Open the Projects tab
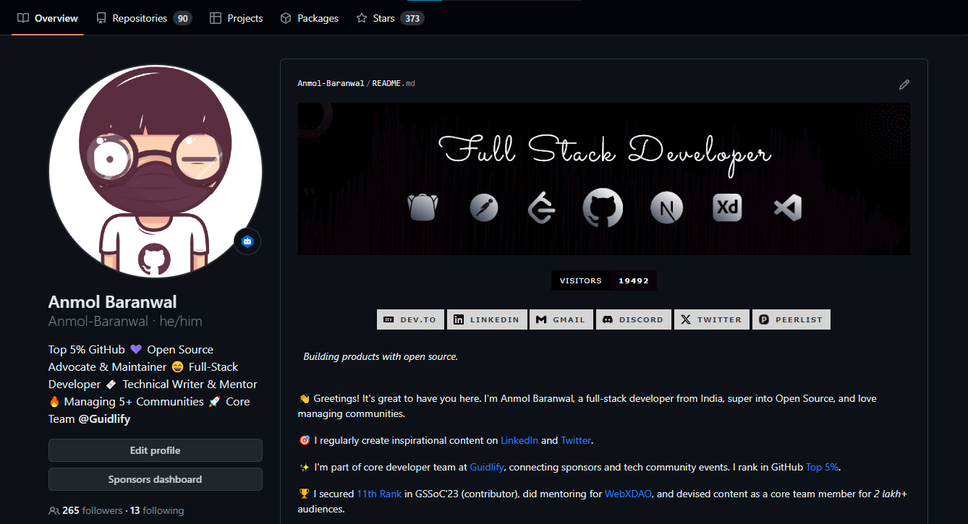This screenshot has height=524, width=968. coord(237,18)
